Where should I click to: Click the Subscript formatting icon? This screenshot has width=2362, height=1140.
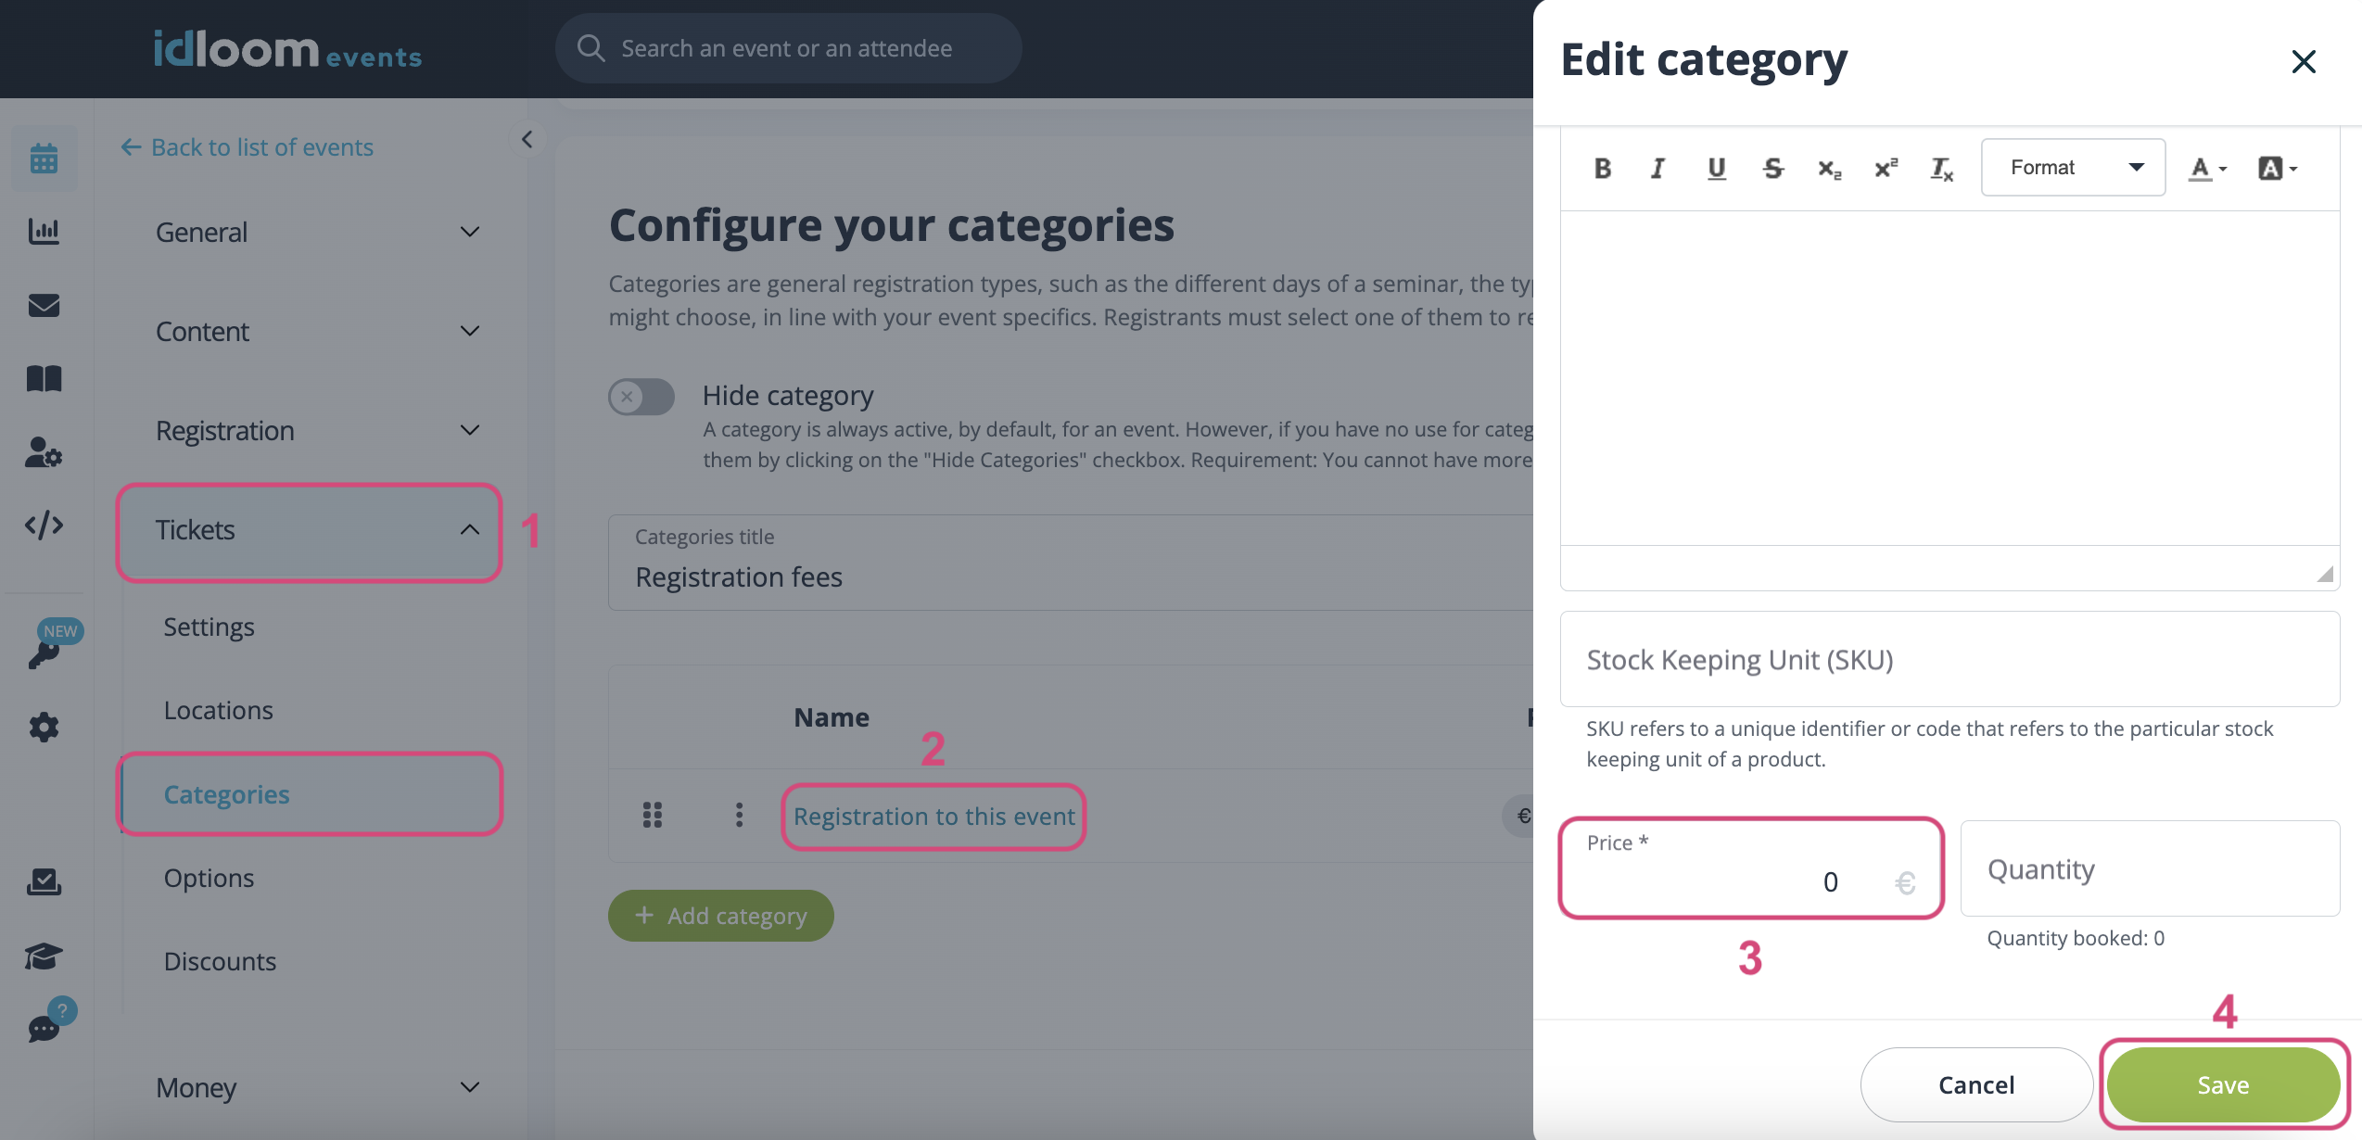click(1829, 166)
